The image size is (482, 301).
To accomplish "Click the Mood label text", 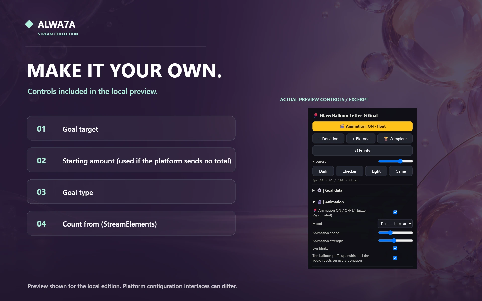I will (x=317, y=224).
